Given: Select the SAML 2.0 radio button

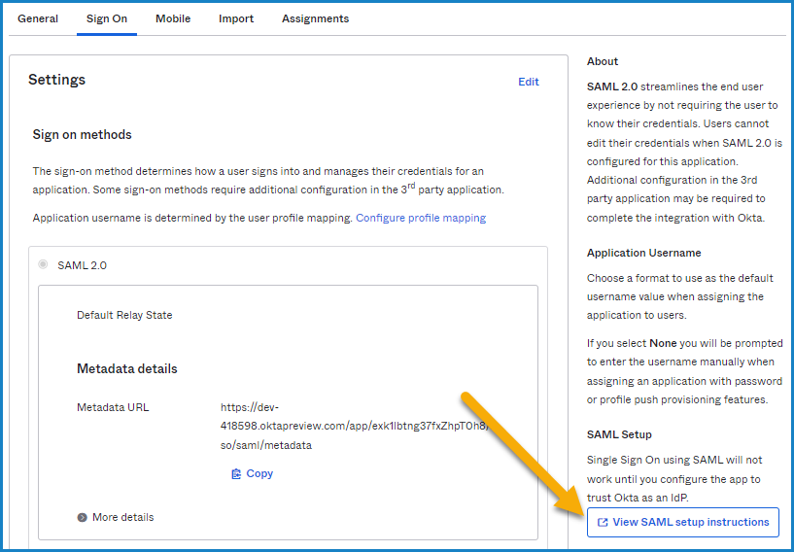Looking at the screenshot, I should pyautogui.click(x=43, y=264).
